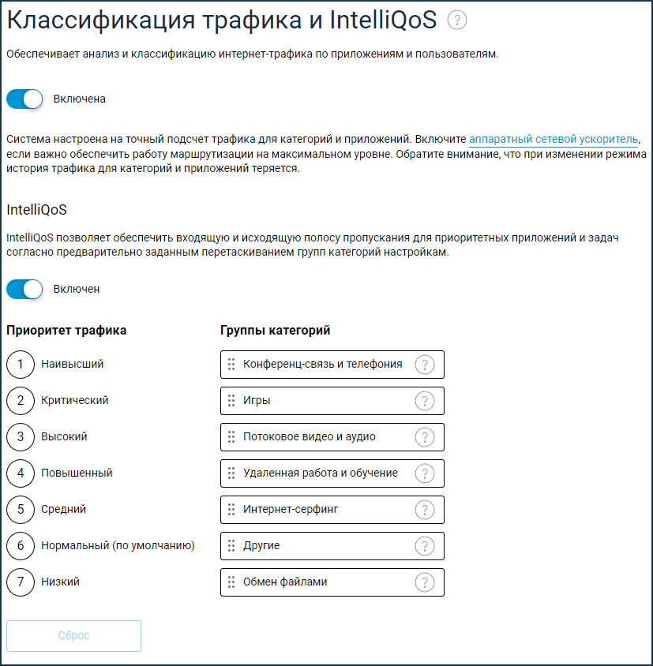Show help for Другие category group
The image size is (653, 666).
425,546
